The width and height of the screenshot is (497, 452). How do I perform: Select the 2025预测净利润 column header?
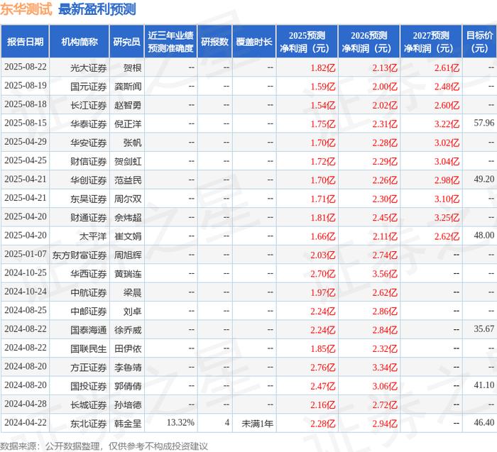[307, 41]
